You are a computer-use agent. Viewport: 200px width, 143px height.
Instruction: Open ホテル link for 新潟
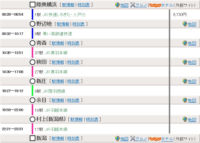point(167,139)
